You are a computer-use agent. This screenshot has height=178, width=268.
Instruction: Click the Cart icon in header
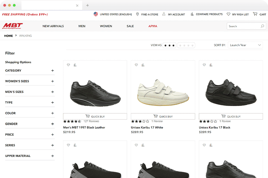[x=255, y=14]
